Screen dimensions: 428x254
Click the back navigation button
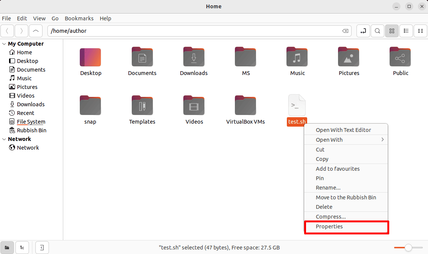point(7,31)
